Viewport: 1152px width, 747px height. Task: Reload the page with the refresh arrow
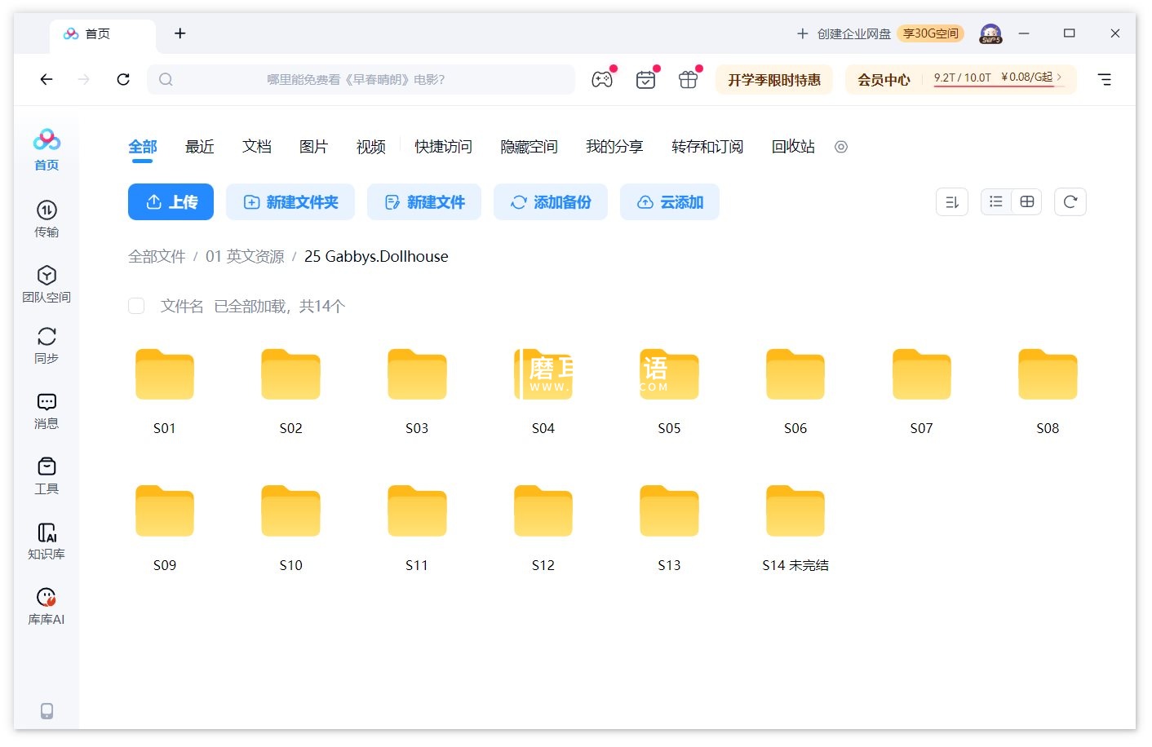tap(123, 79)
